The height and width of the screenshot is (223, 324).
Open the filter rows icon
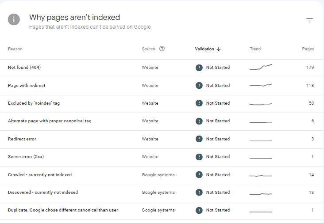point(309,20)
